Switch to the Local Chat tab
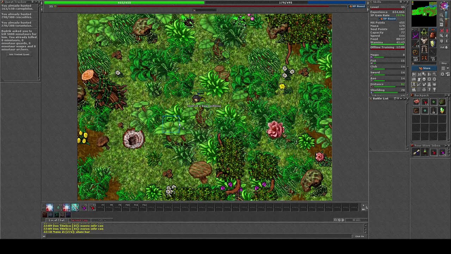 (x=57, y=220)
